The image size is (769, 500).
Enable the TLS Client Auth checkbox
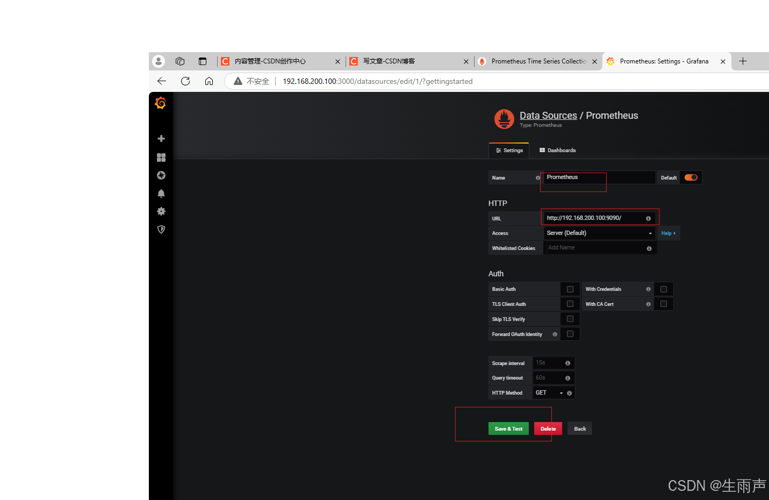570,304
